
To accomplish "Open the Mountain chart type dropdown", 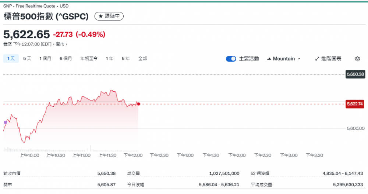I will coord(283,59).
